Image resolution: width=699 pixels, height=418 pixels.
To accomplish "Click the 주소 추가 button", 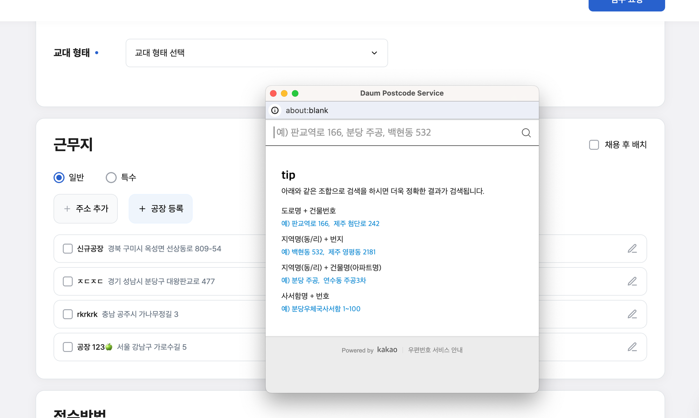I will click(86, 209).
